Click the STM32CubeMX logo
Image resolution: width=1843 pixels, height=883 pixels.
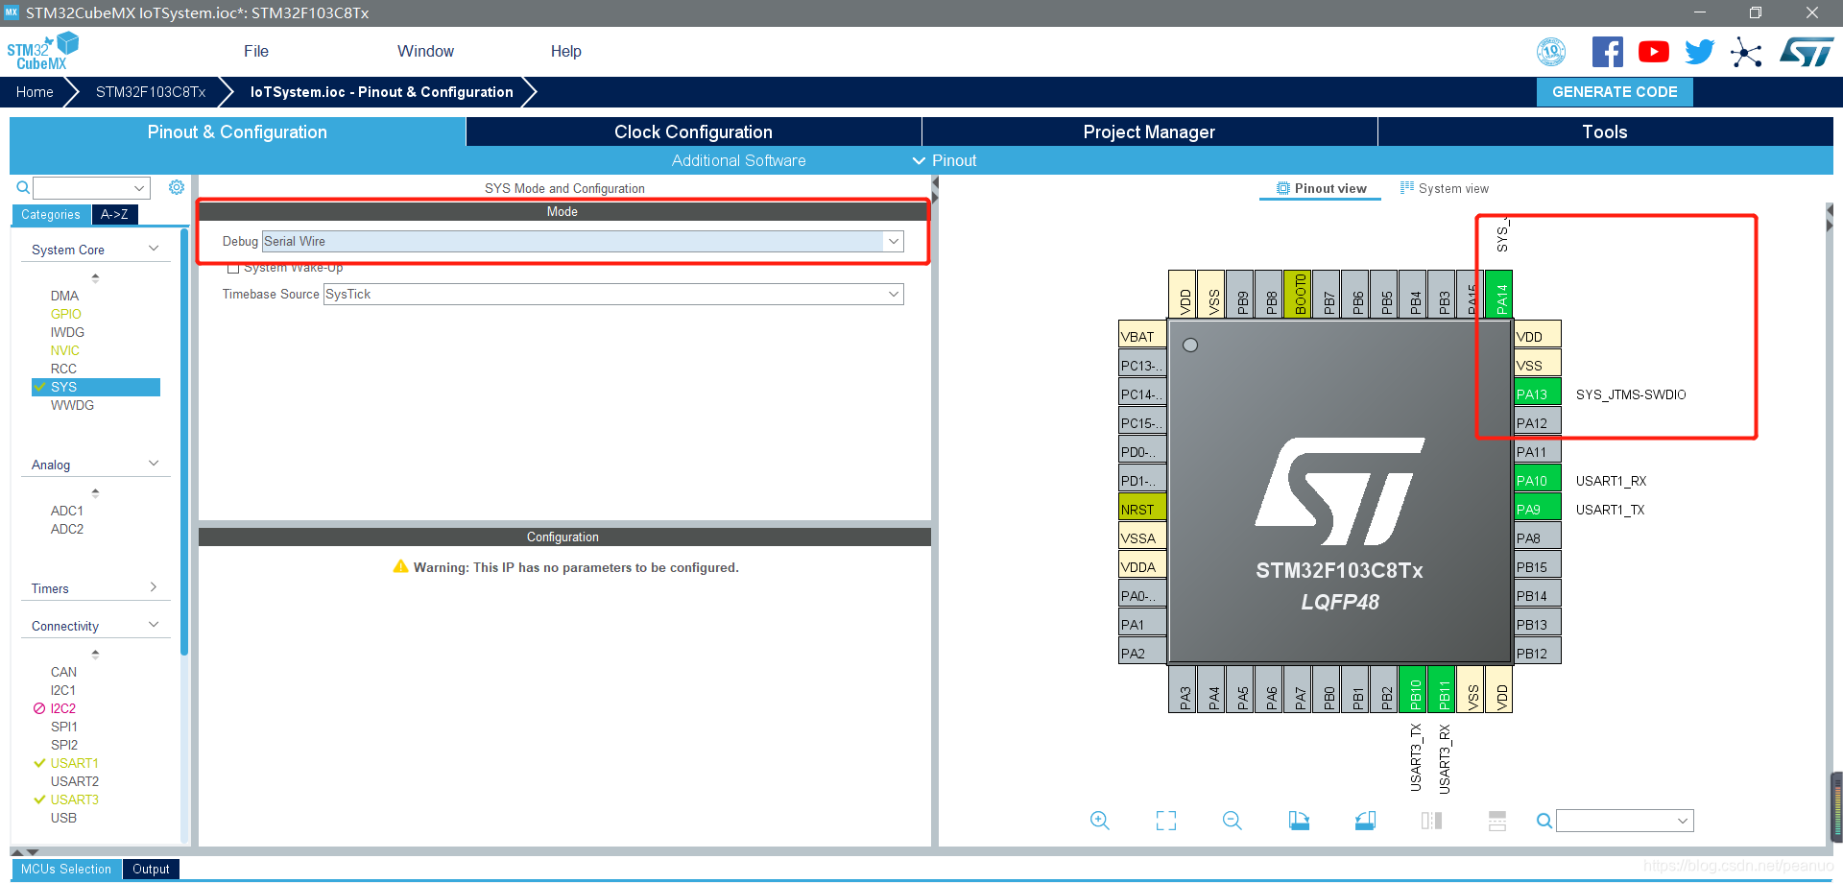42,51
